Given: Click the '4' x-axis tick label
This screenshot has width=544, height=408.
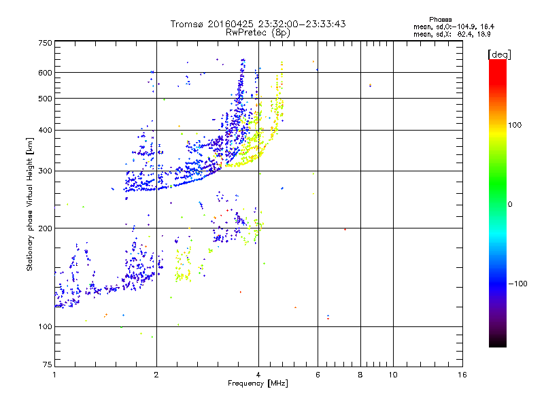Looking at the screenshot, I should point(258,375).
